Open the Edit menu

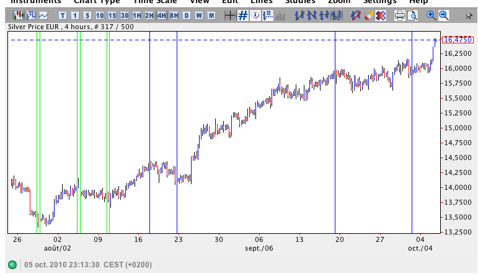(230, 2)
